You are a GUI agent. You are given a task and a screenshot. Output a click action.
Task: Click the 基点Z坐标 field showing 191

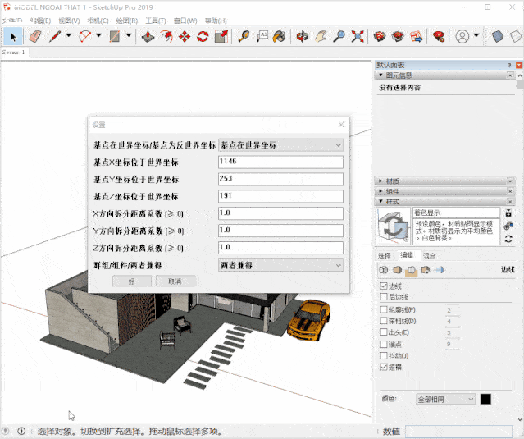coord(280,196)
